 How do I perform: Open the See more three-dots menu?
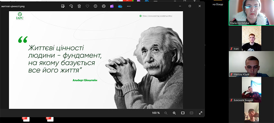(x=129, y=6)
